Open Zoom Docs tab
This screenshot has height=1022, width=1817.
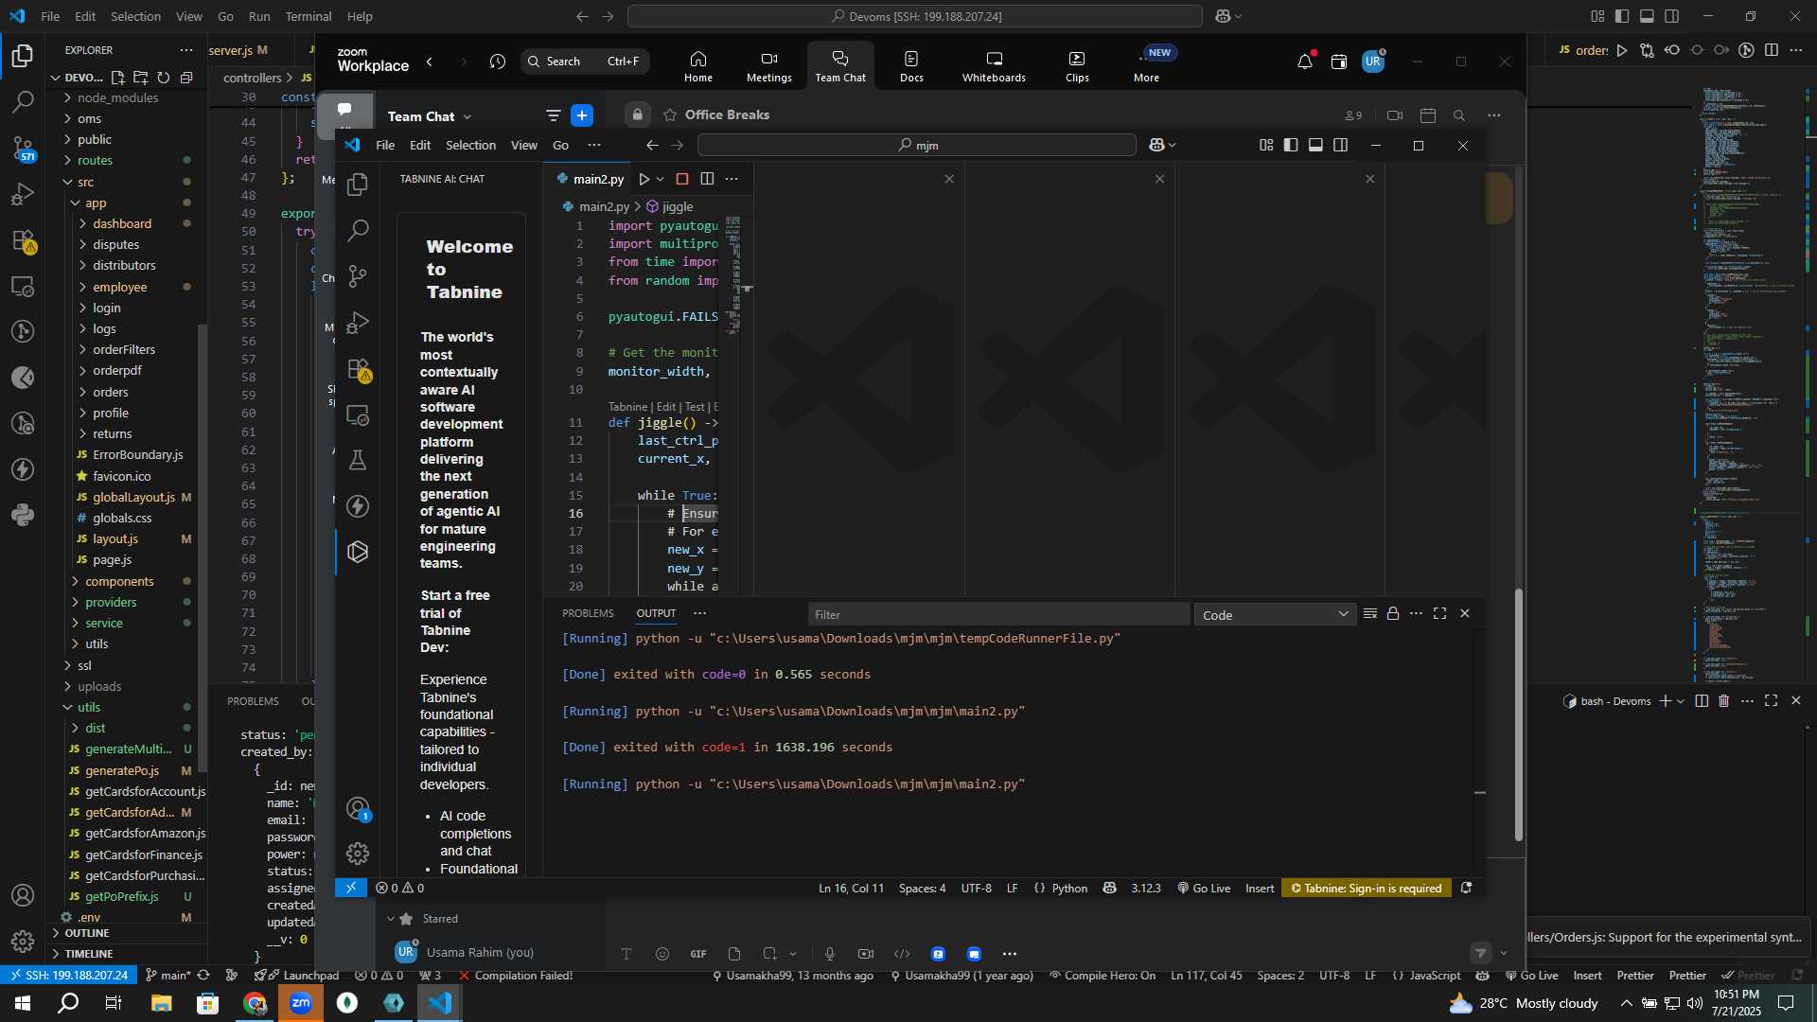pyautogui.click(x=911, y=66)
